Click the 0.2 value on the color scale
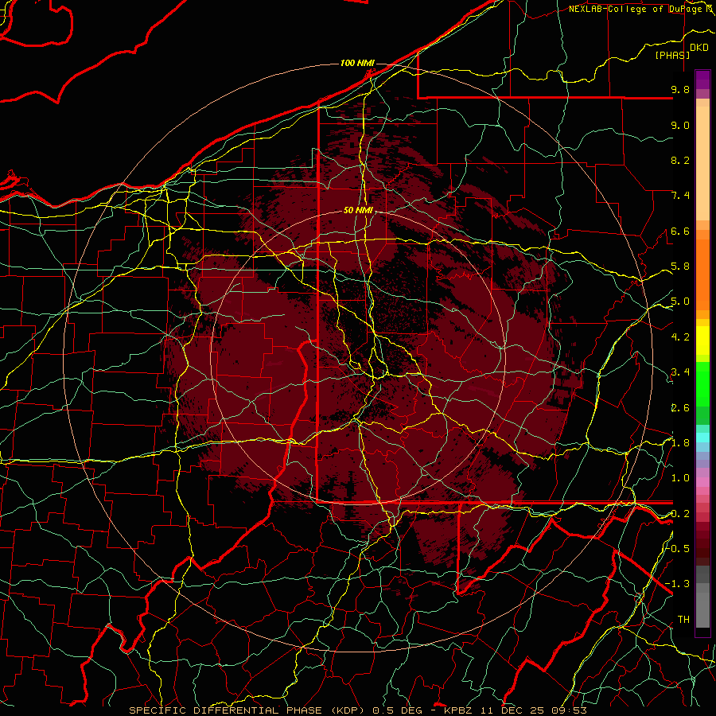This screenshot has width=716, height=716. [x=680, y=514]
